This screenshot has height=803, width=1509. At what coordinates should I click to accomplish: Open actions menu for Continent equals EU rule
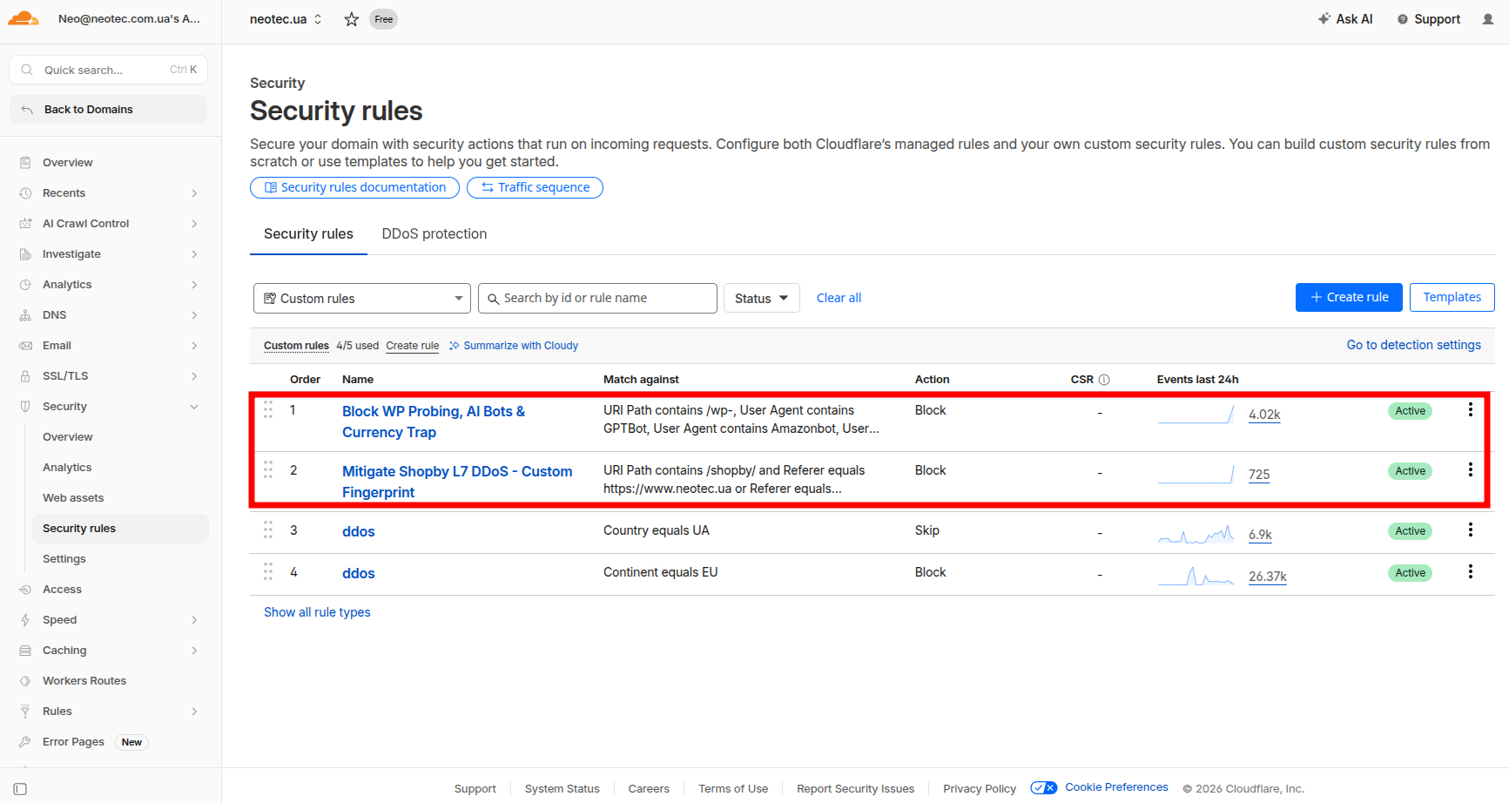click(1471, 571)
